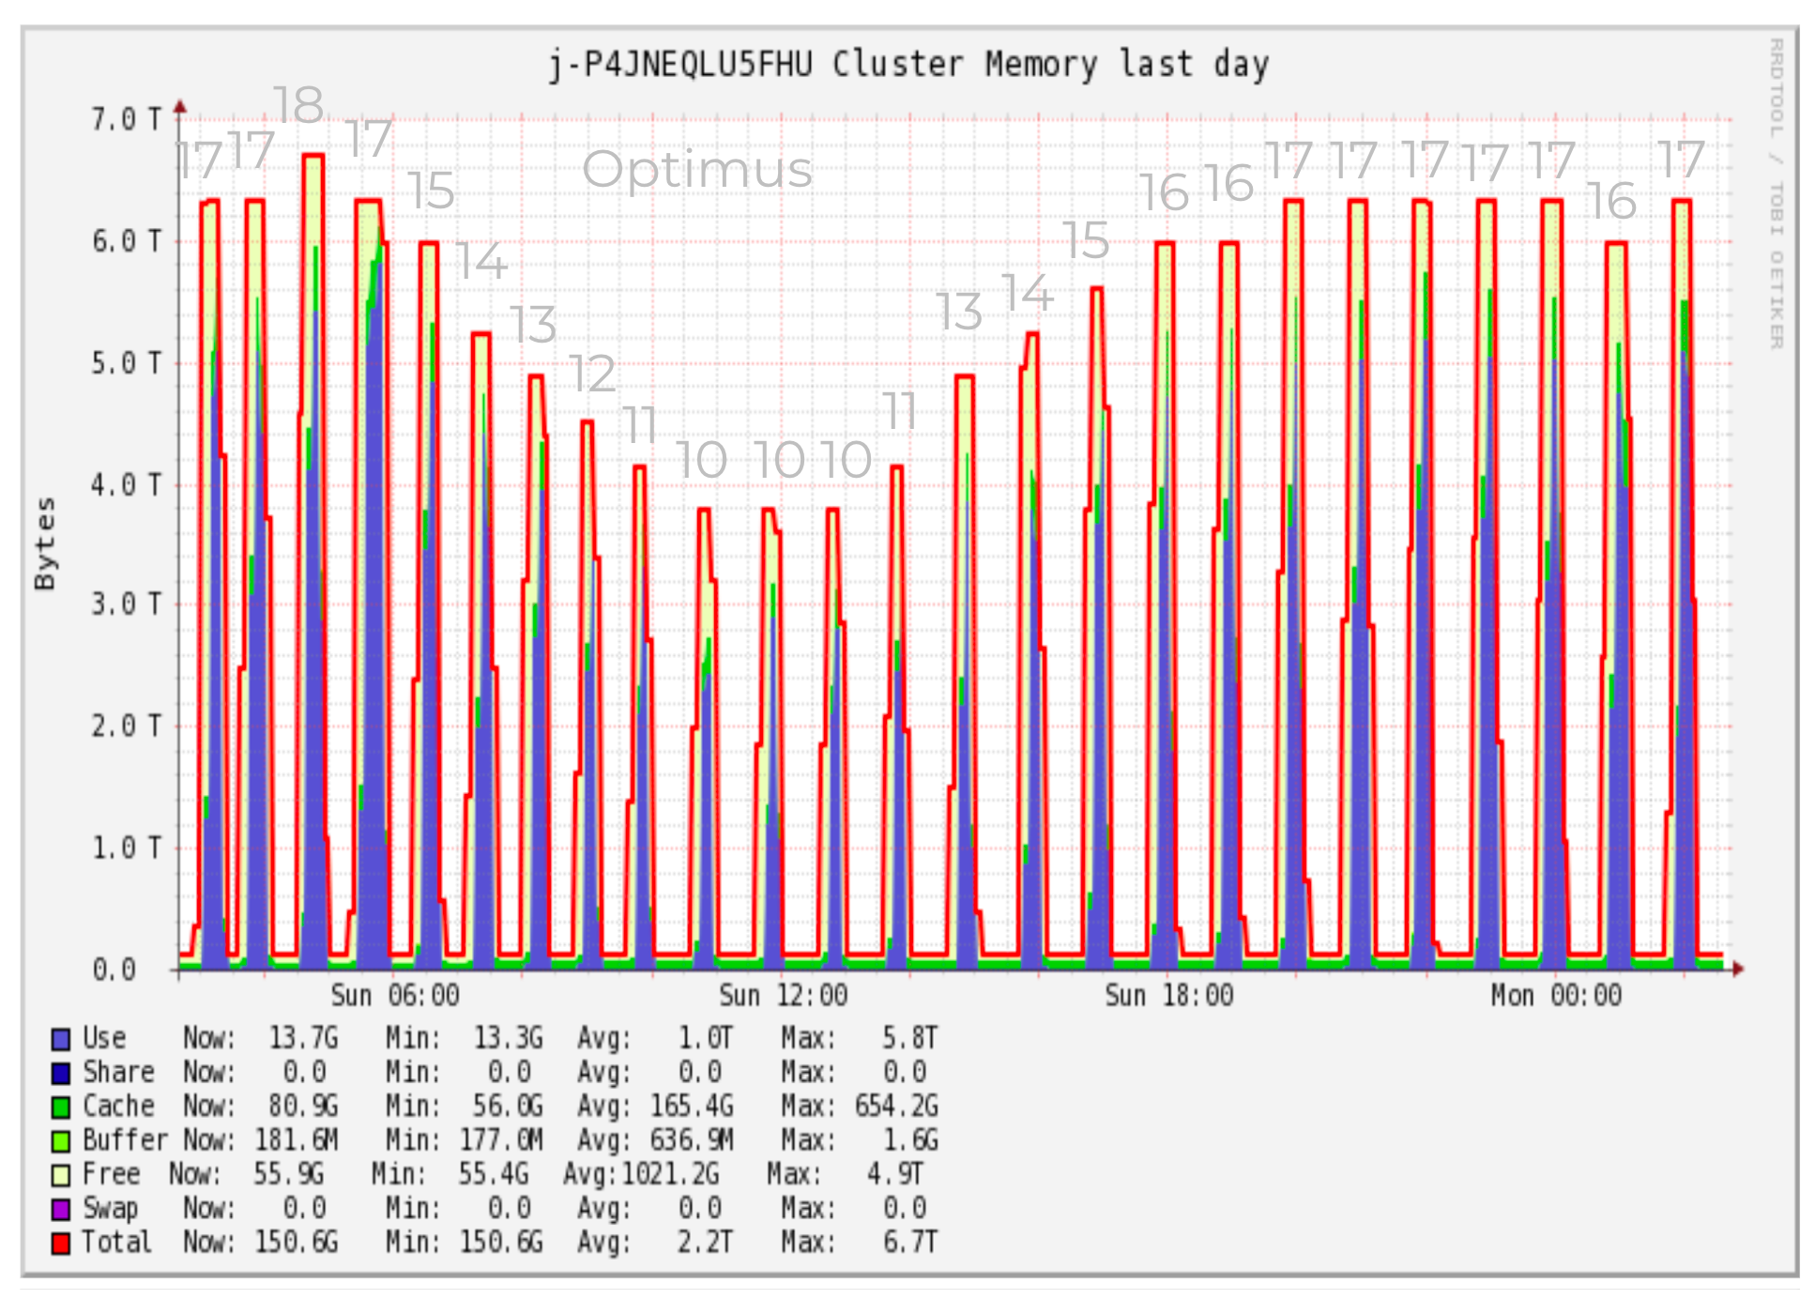
Task: Click the 'Sun 12:00' time axis label
Action: click(783, 996)
